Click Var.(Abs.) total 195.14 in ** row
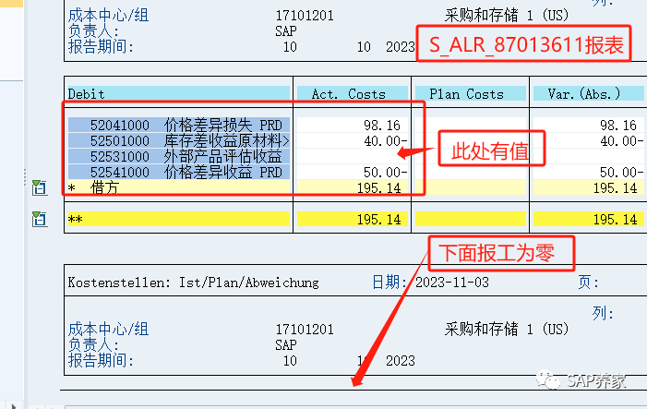Viewport: 647px width, 409px height. pos(616,219)
